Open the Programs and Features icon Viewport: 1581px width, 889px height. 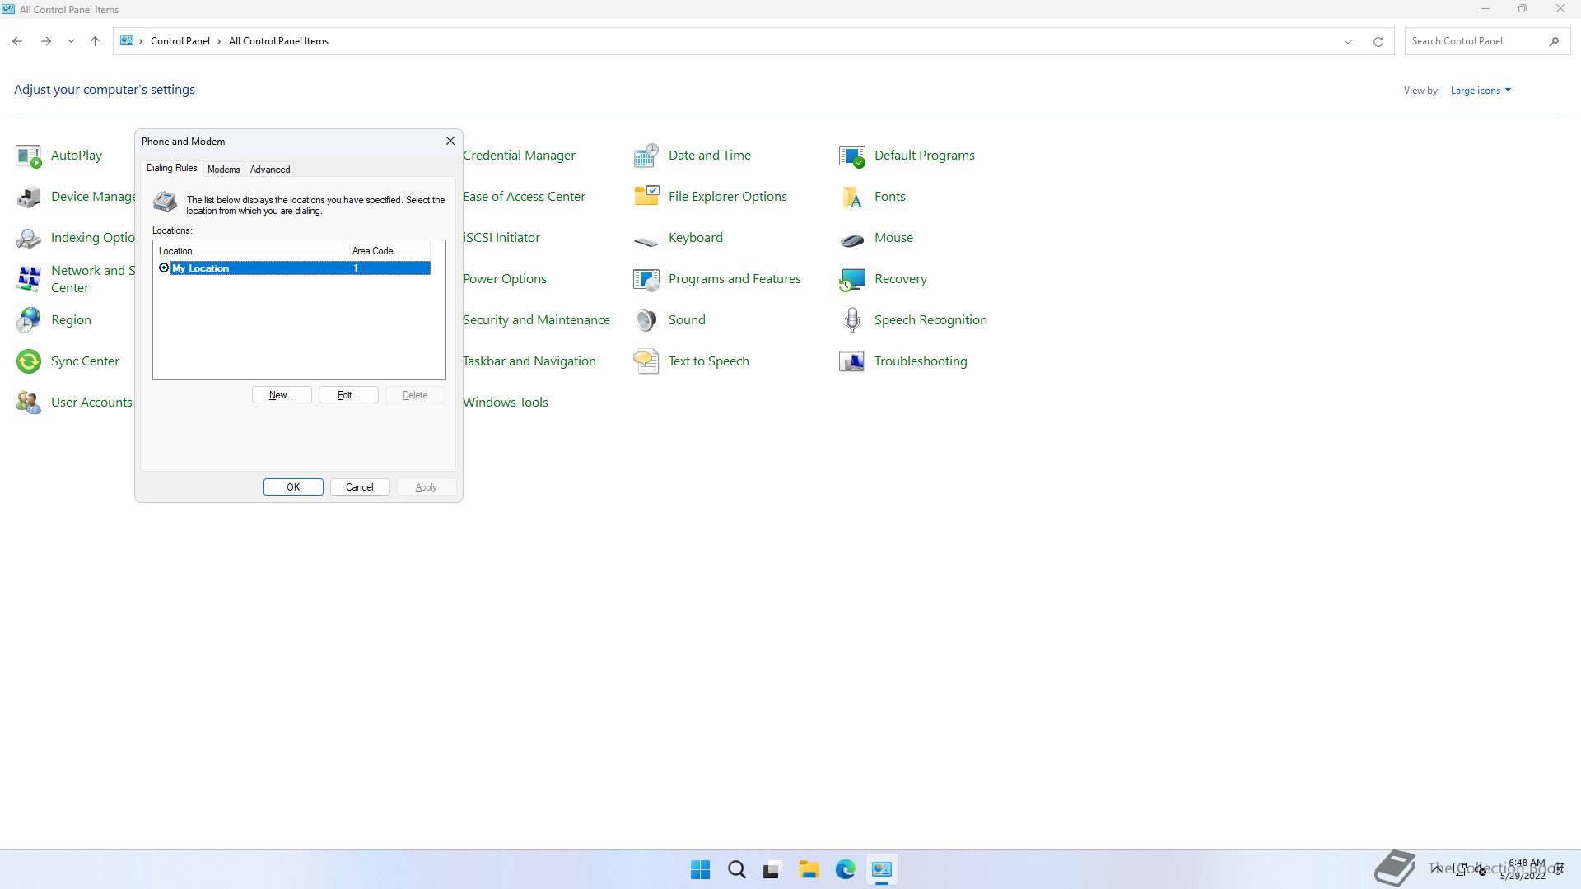point(646,279)
